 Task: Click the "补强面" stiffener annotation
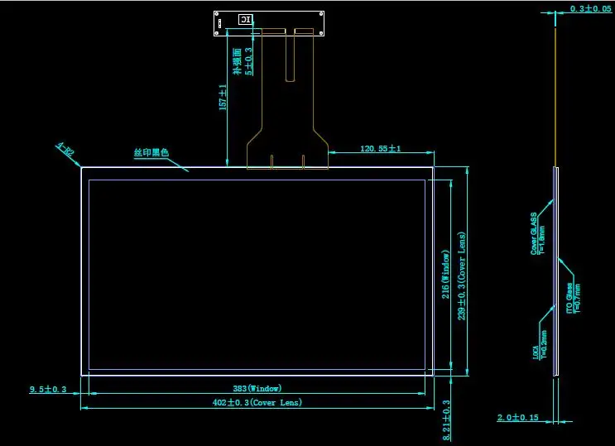(237, 61)
